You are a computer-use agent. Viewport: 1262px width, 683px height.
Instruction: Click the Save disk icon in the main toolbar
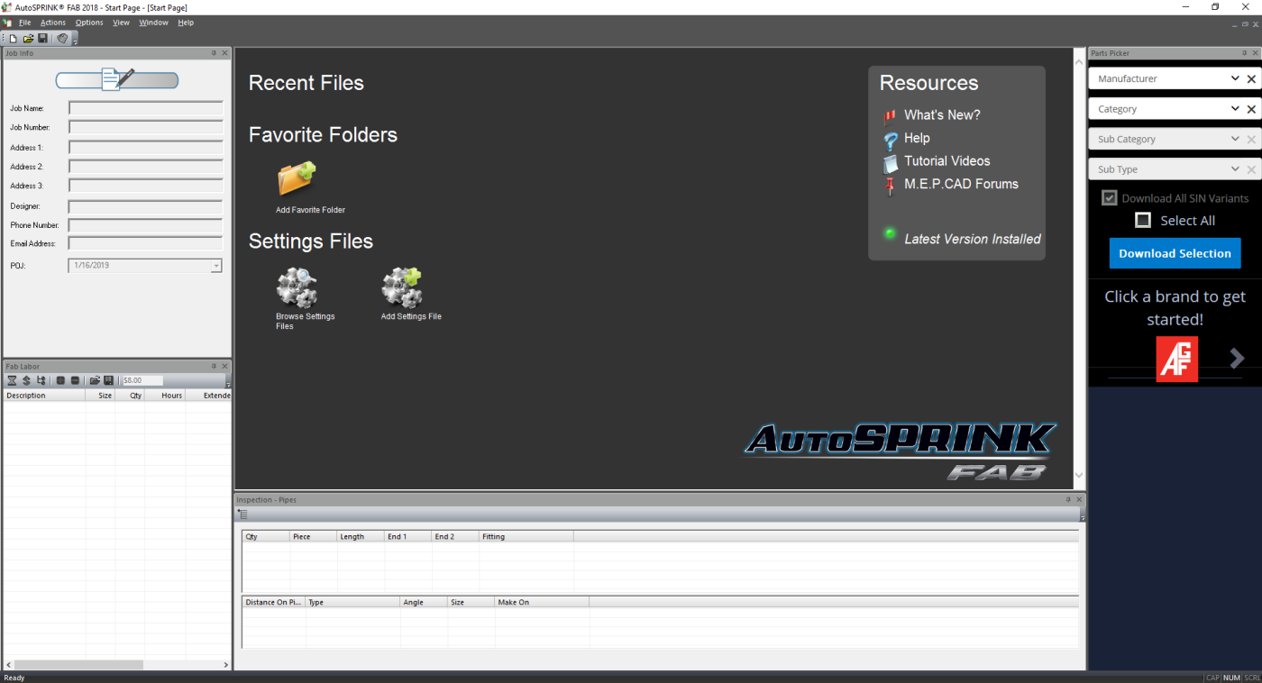(x=42, y=39)
